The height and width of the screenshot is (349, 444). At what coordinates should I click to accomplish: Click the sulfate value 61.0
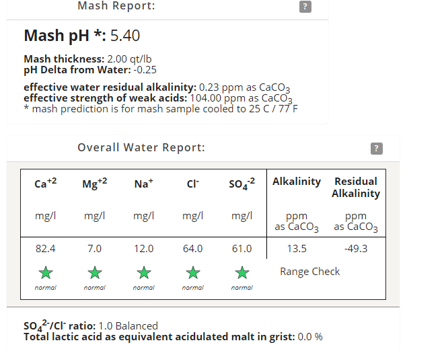click(242, 249)
